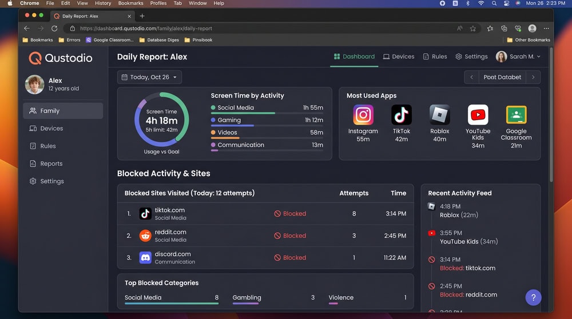Click the 11:22 AM time for discord.com
This screenshot has width=572, height=319.
[395, 257]
